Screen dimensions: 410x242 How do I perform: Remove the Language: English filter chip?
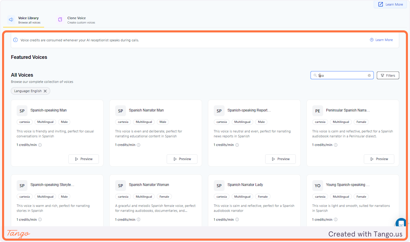click(x=45, y=91)
